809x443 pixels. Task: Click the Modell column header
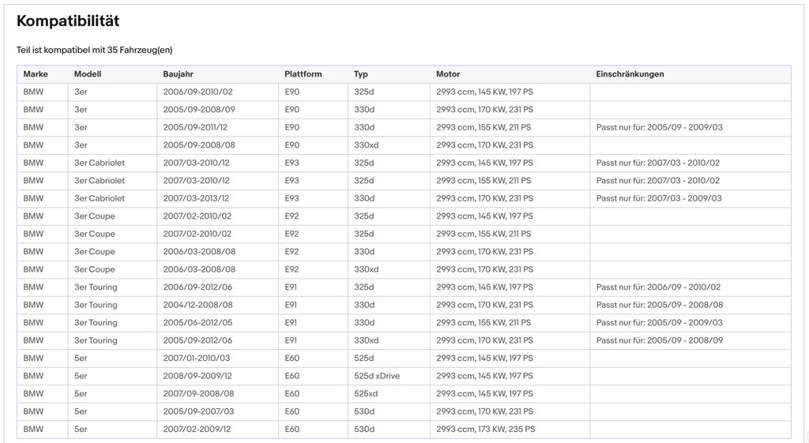coord(88,74)
